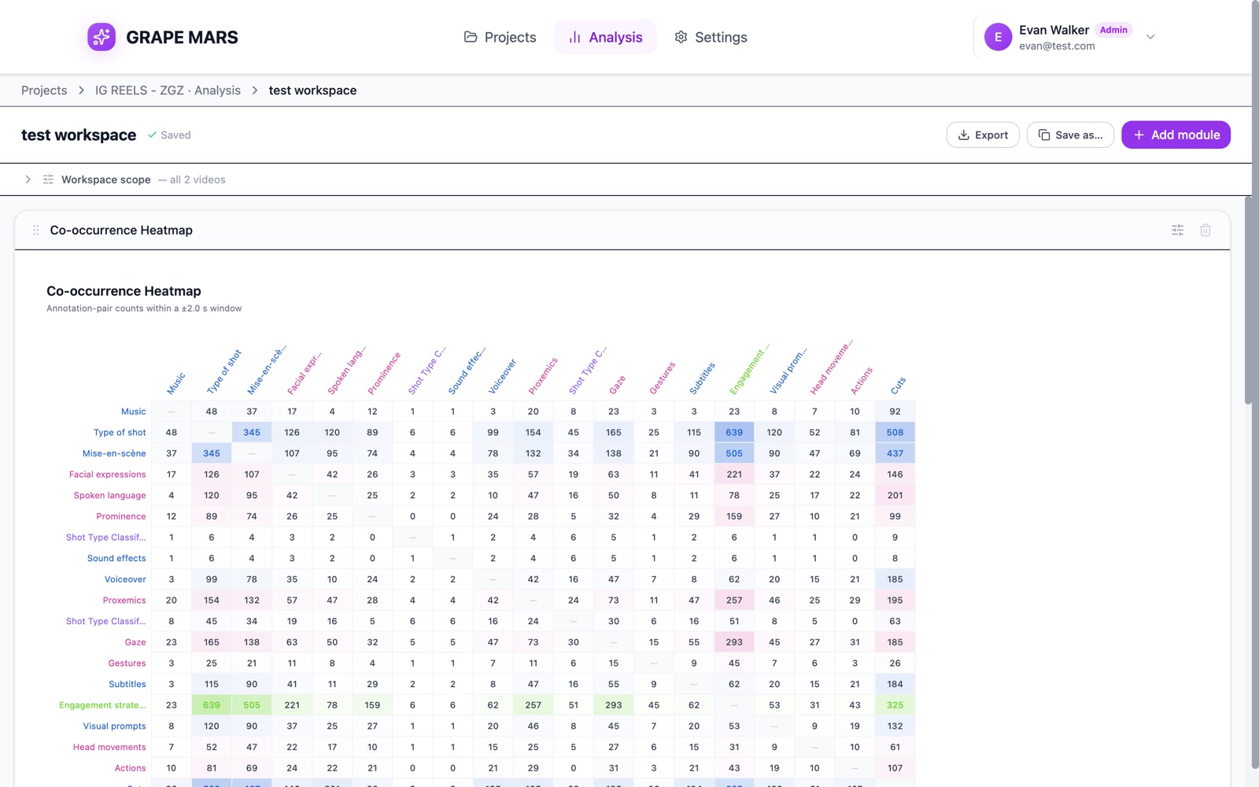Open module settings sliders icon

click(1177, 231)
